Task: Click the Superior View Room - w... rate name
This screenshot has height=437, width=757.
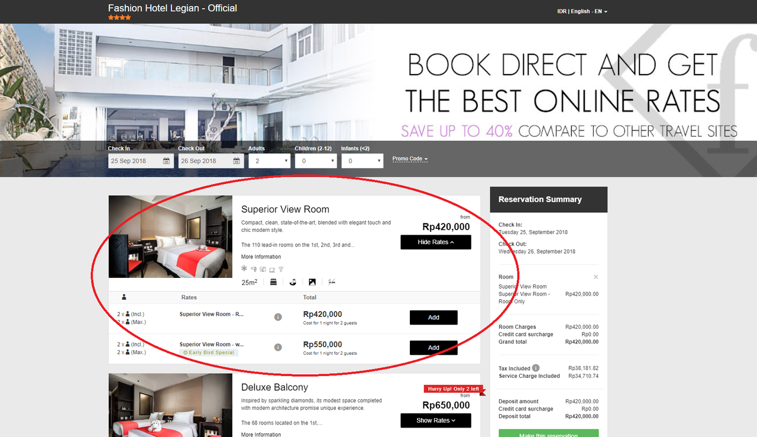Action: tap(212, 344)
